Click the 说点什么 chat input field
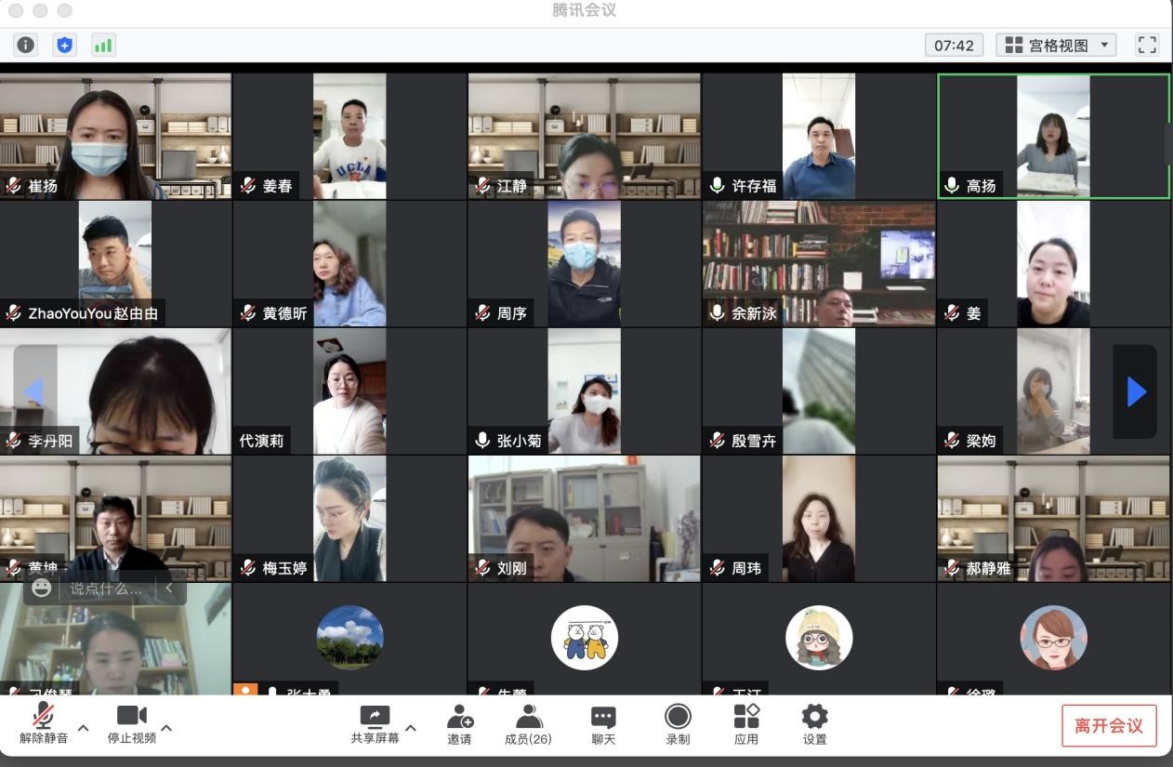1173x767 pixels. coord(107,588)
